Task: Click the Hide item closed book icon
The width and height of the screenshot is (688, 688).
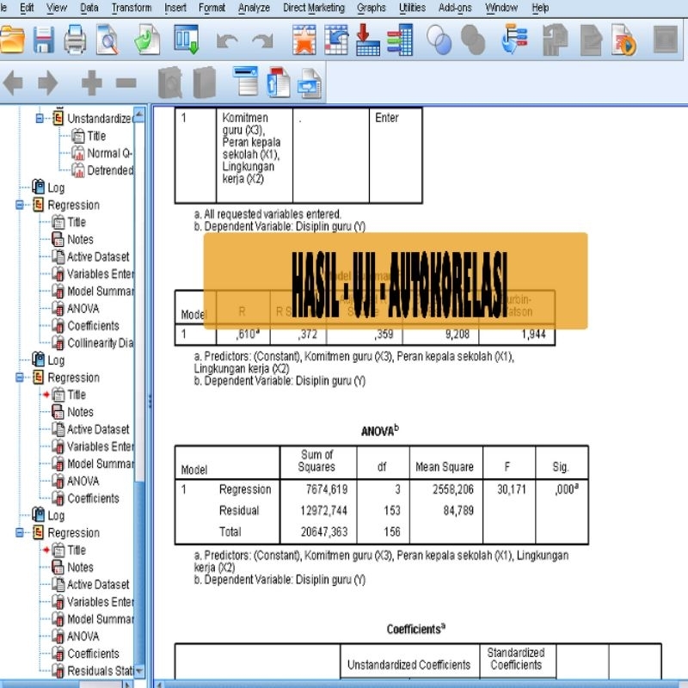Action: pyautogui.click(x=204, y=83)
